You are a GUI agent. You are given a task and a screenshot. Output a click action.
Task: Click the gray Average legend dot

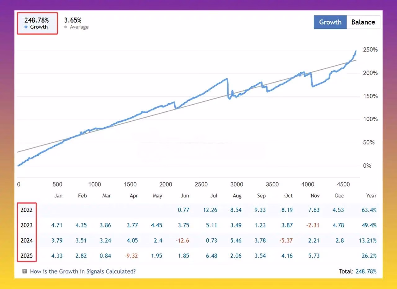pos(65,27)
